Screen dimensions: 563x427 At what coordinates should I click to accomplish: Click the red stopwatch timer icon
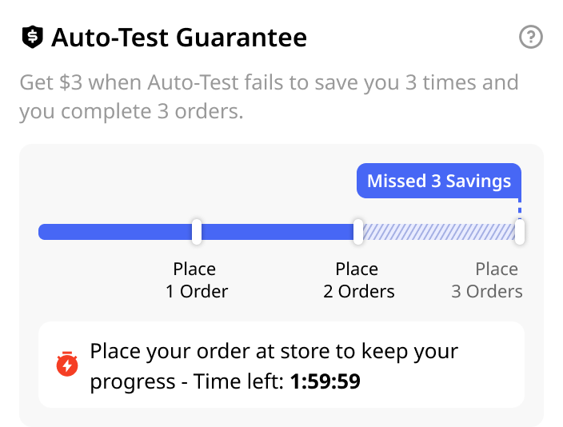point(68,365)
